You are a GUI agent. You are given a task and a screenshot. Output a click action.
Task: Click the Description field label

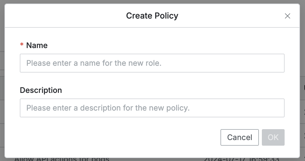click(41, 90)
